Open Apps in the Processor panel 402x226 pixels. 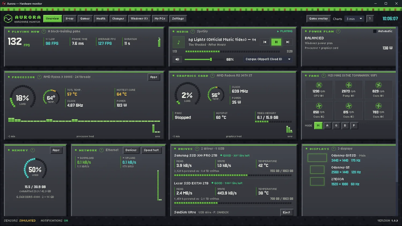154,77
